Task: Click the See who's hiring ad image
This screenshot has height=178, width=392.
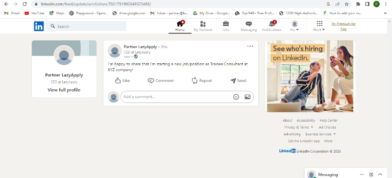Action: [310, 76]
